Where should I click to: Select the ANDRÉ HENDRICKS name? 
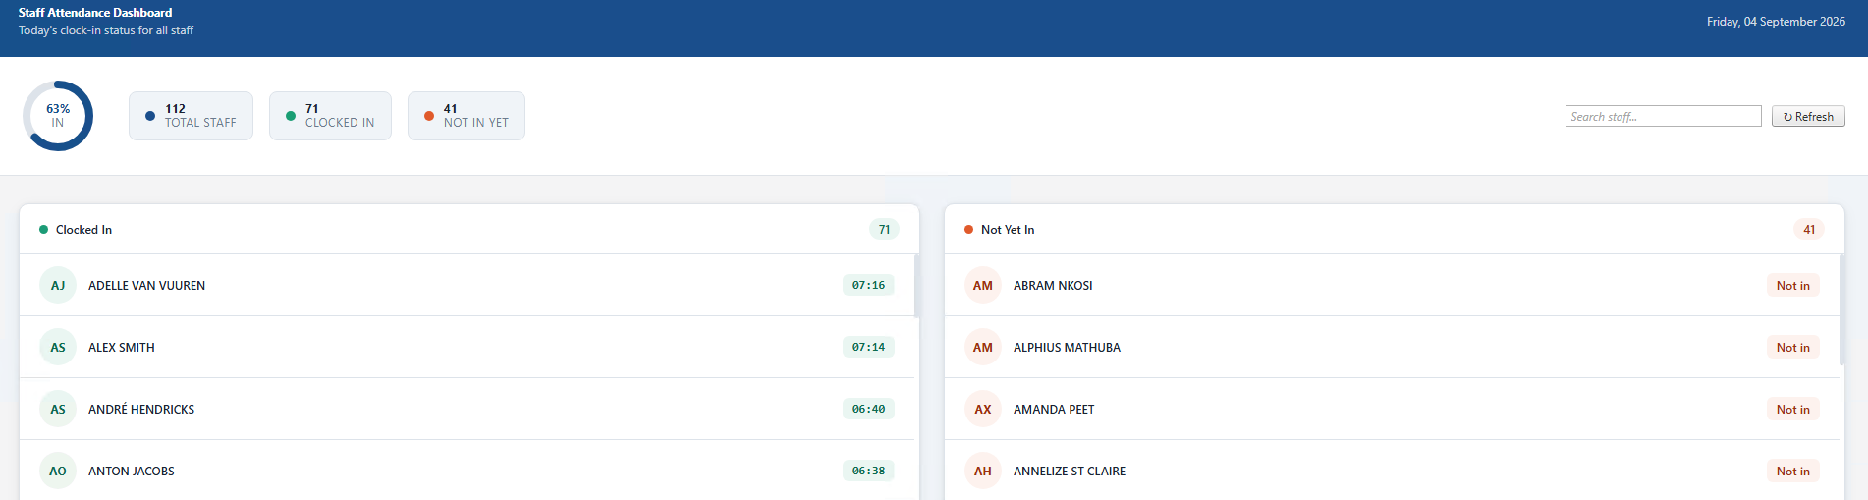[x=141, y=409]
